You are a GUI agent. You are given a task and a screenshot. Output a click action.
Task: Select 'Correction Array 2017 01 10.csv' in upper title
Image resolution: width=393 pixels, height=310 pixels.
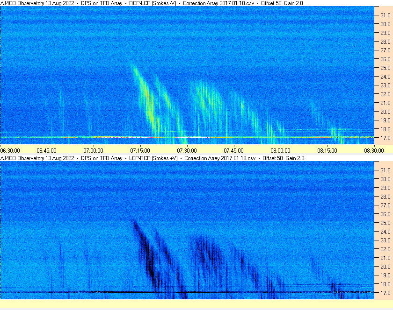click(218, 3)
